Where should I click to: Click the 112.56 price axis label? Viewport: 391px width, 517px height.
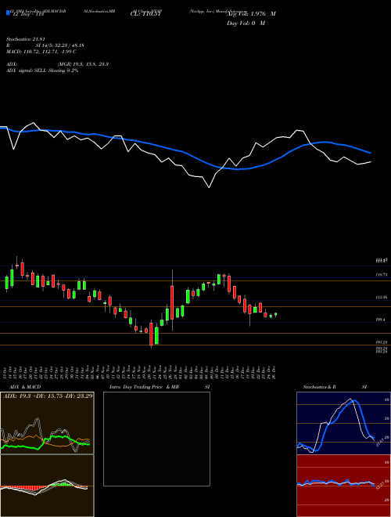click(382, 297)
